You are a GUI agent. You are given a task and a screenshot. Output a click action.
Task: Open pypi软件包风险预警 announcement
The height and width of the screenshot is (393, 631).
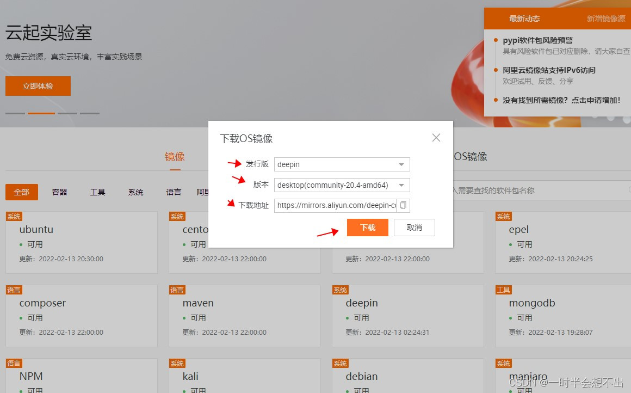coord(537,40)
